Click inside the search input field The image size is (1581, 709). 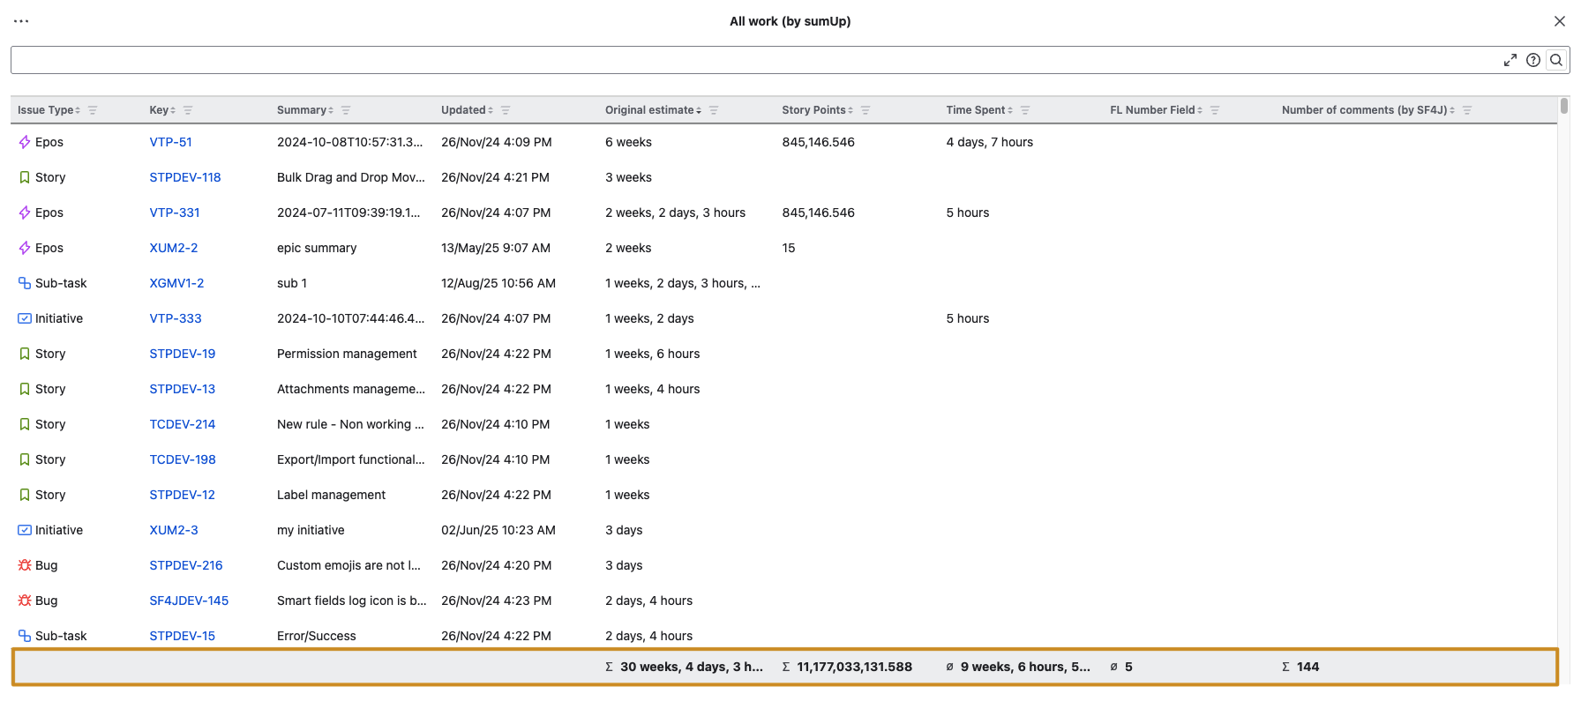(750, 60)
